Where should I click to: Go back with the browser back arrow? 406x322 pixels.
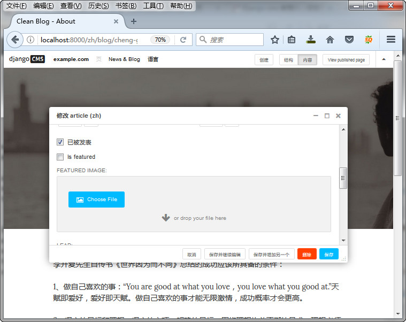15,40
